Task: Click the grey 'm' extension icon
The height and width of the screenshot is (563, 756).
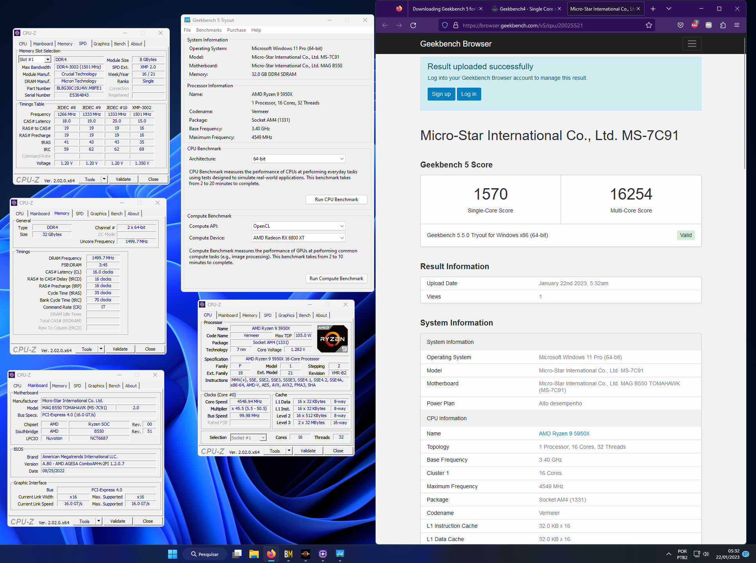Action: pyautogui.click(x=709, y=25)
